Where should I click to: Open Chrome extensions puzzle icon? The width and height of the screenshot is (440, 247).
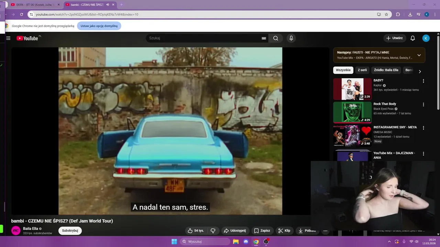click(398, 14)
